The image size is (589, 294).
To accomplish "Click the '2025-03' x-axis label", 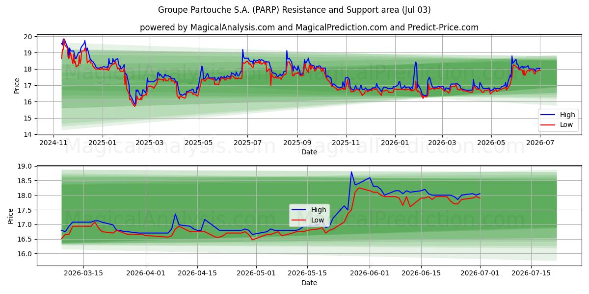I will point(149,143).
